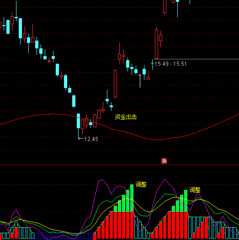Click the horizontal gray gap line
Image resolution: width=239 pixels, height=240 pixels.
point(196,59)
